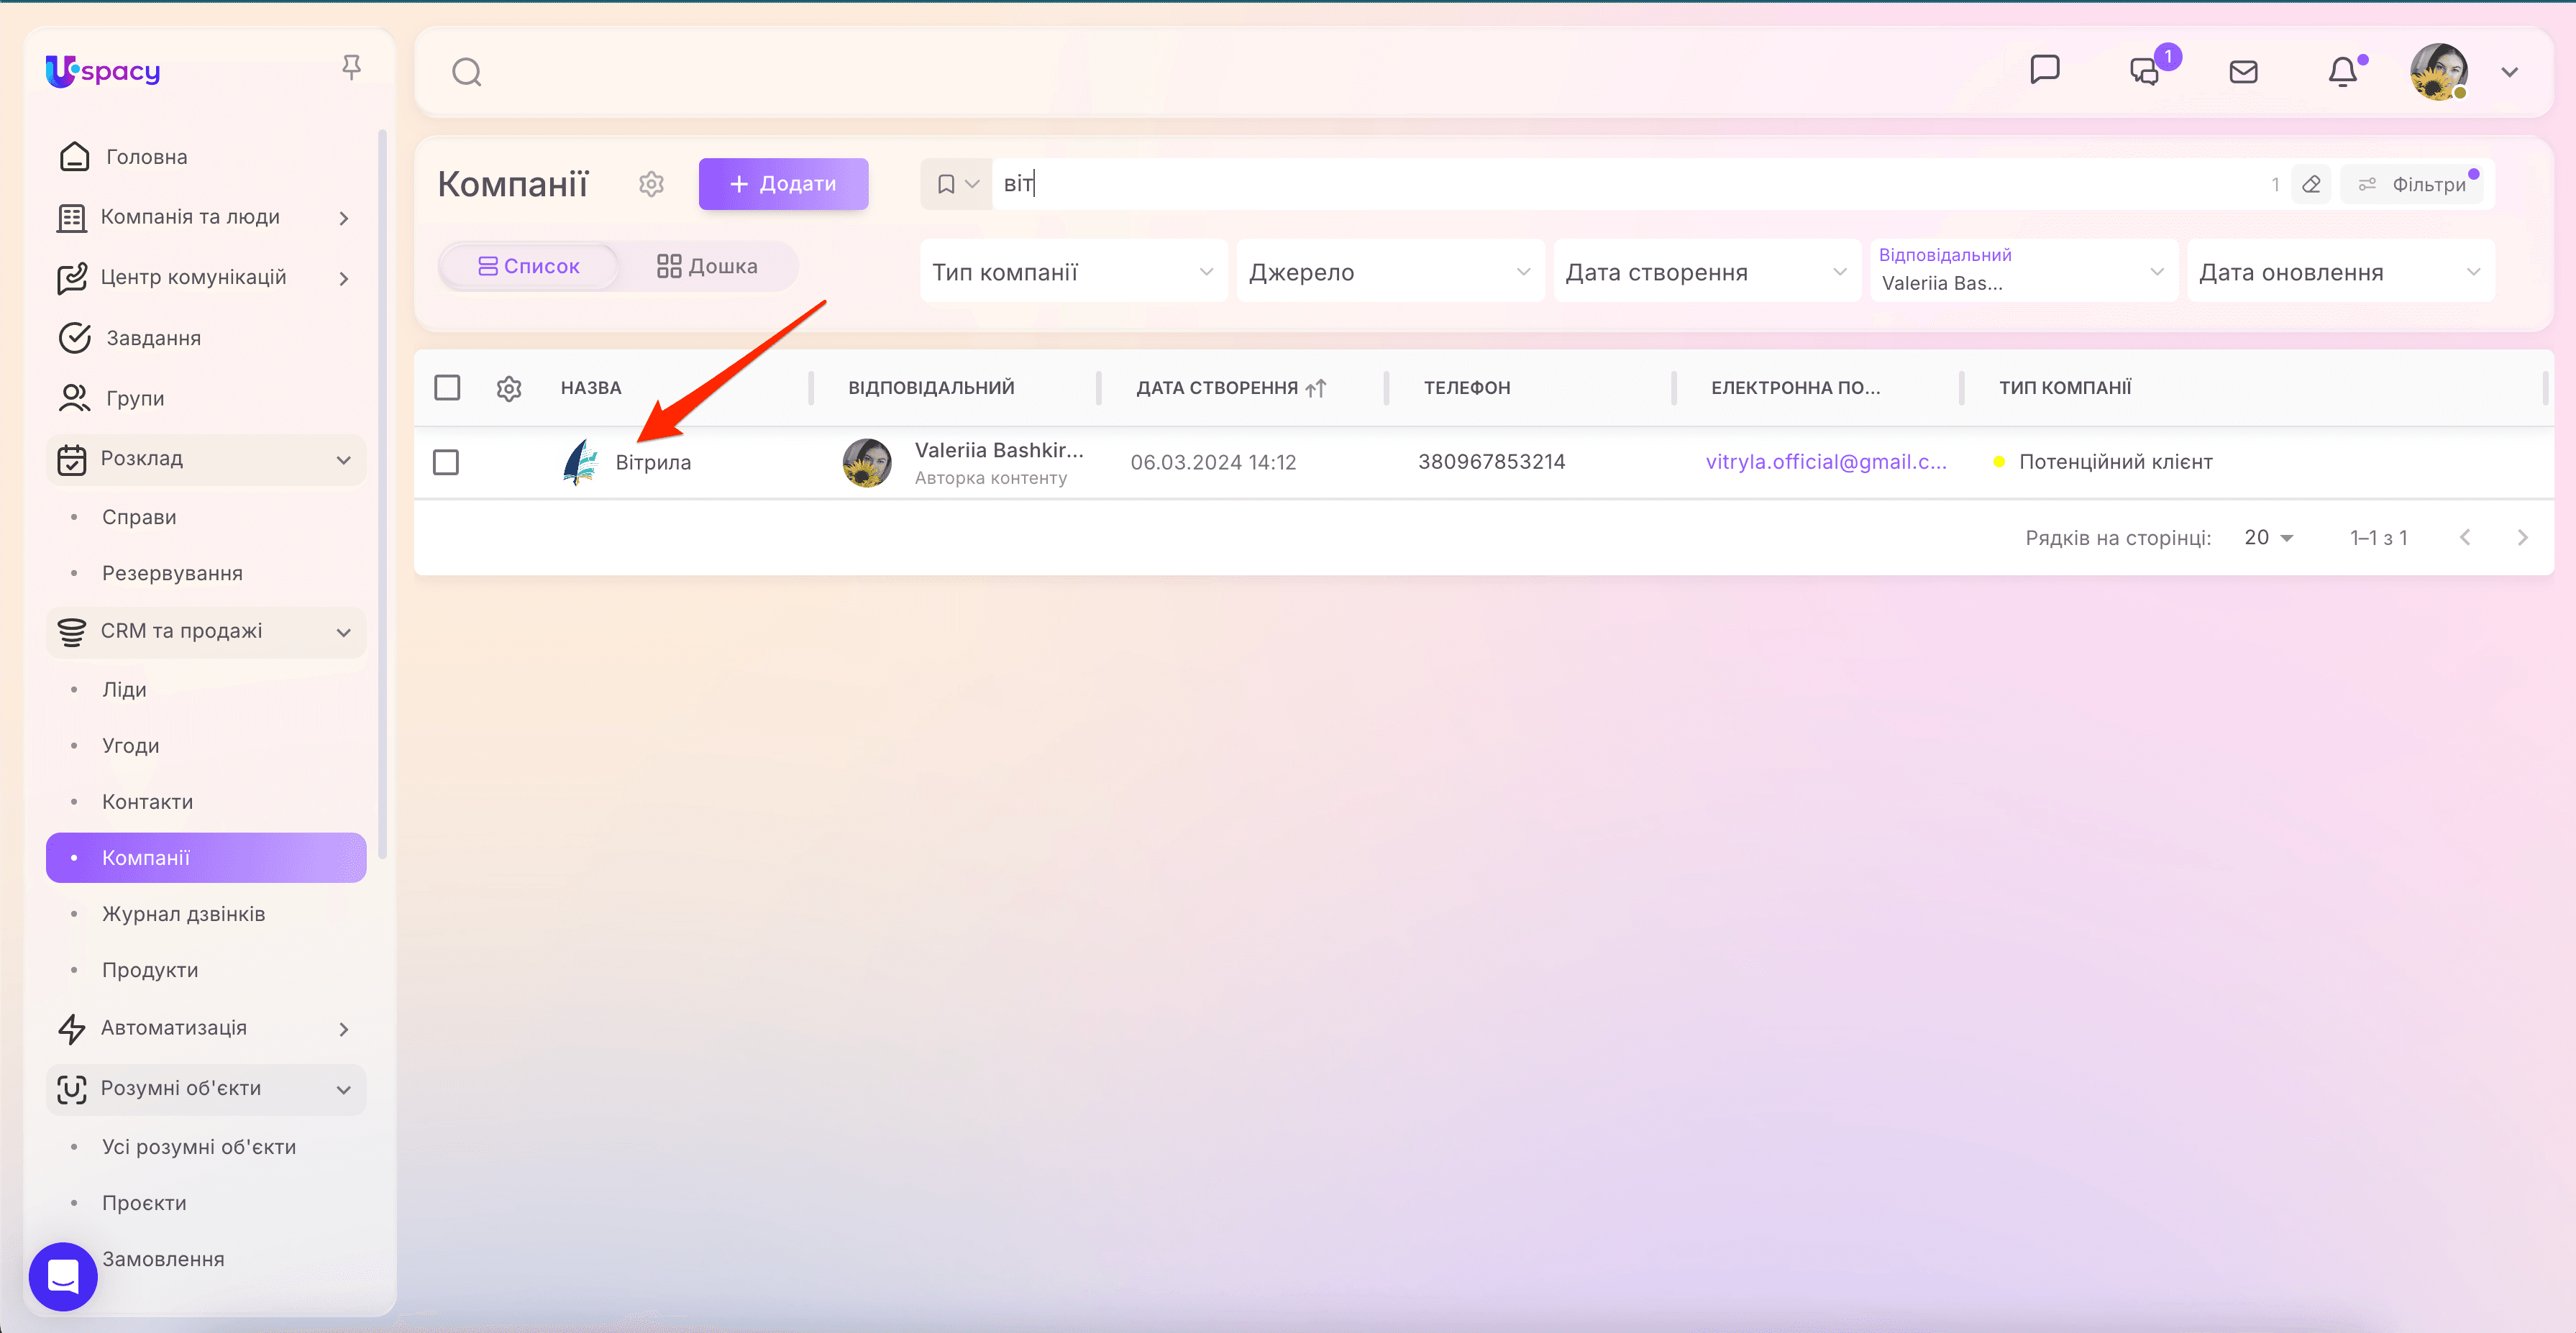Click the global search magnifier icon
The height and width of the screenshot is (1333, 2576).
466,72
